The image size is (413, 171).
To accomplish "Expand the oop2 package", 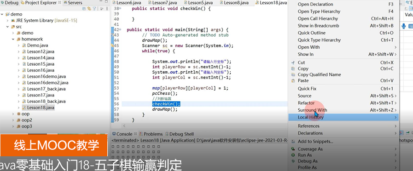I will click(13, 120).
